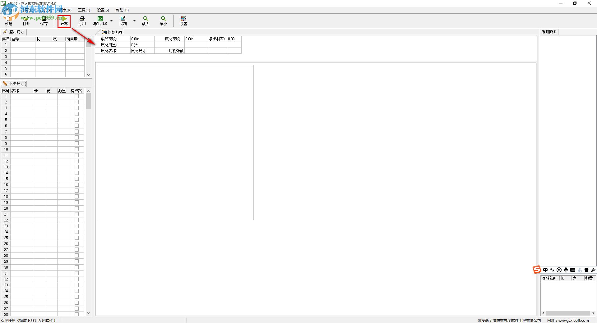
Task: Open the 设置(S) menu in the menu bar
Action: [103, 10]
